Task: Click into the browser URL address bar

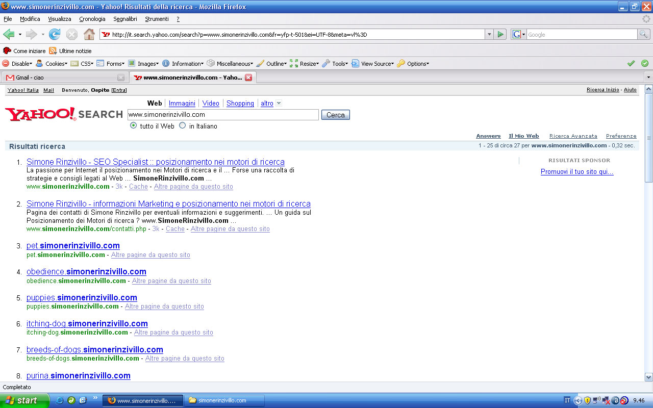Action: 292,35
